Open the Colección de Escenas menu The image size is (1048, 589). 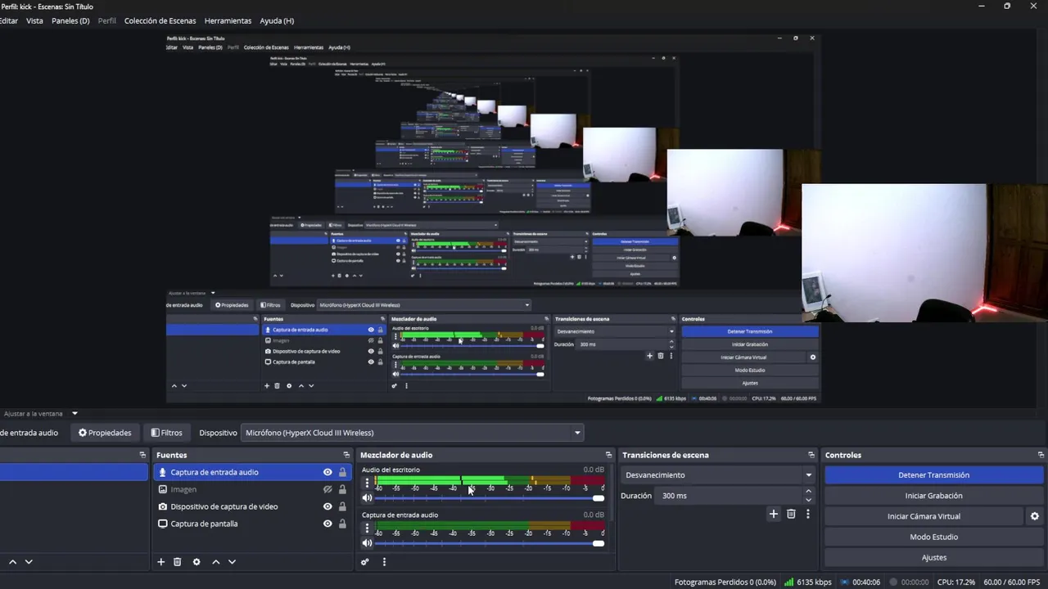coord(160,20)
